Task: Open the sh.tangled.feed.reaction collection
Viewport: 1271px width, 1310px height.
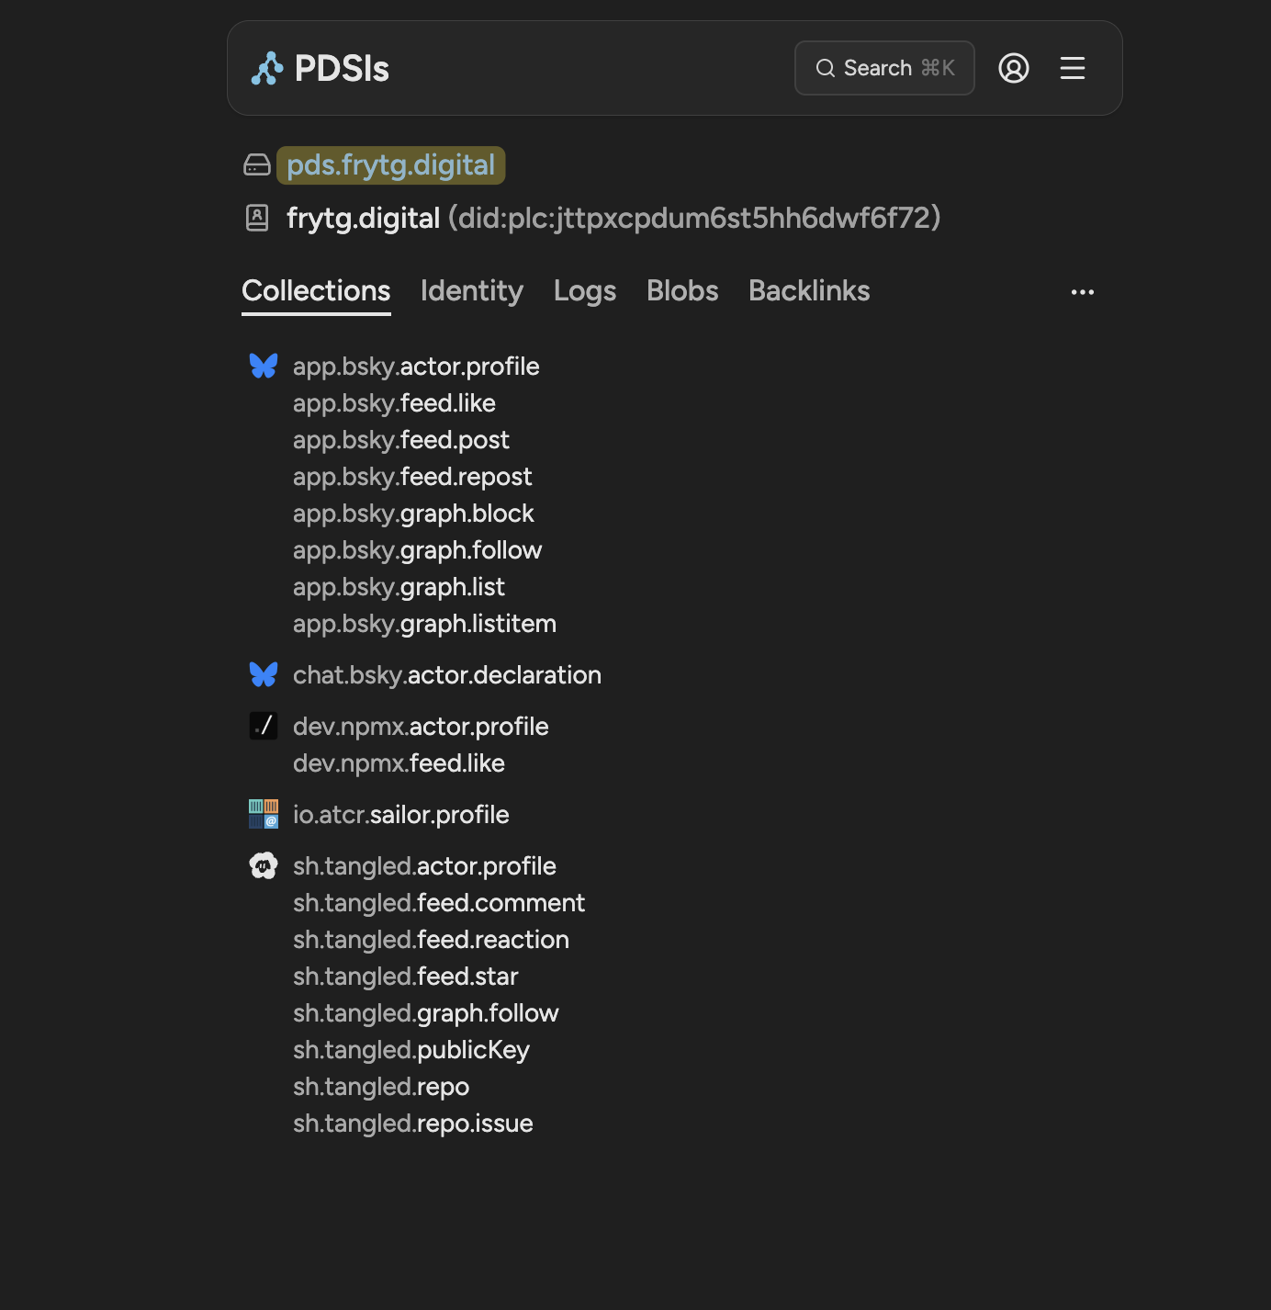Action: 431,940
